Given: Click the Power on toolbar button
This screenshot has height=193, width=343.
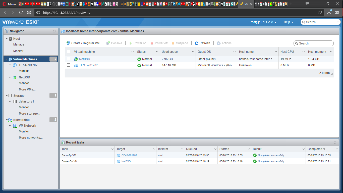Looking at the screenshot, I should point(138,43).
